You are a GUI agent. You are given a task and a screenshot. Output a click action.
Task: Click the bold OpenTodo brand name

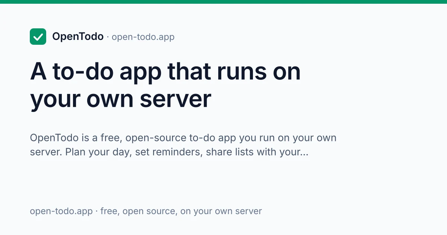coord(78,37)
